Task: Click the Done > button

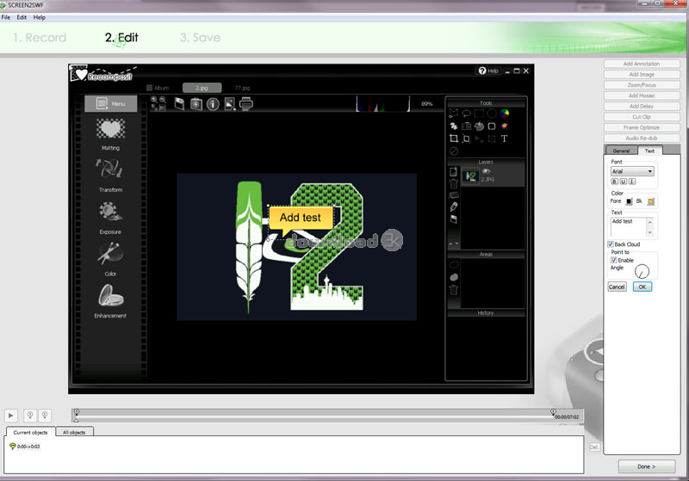Action: (647, 466)
